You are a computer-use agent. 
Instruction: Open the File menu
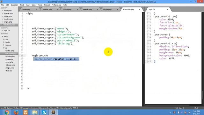pos(2,5)
